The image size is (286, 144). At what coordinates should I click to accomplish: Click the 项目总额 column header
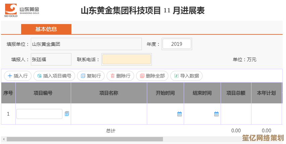tap(236, 93)
